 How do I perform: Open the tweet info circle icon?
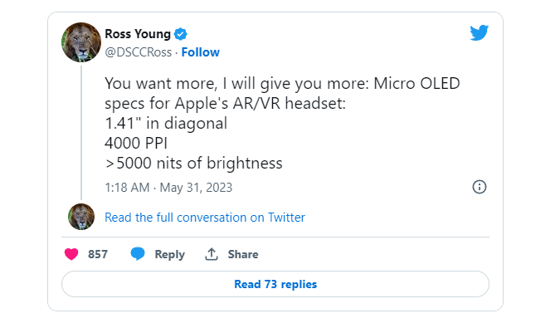tap(480, 187)
